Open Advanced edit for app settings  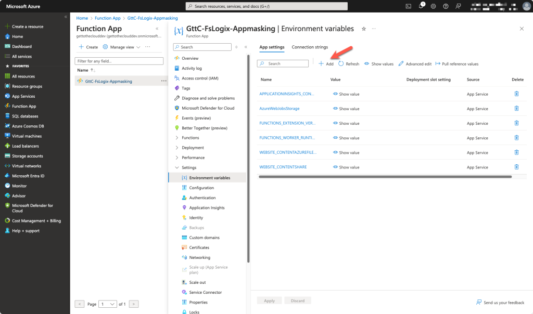(x=415, y=64)
